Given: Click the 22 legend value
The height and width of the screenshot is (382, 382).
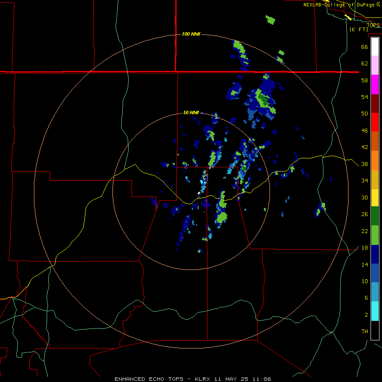Looking at the screenshot, I should point(365,231).
